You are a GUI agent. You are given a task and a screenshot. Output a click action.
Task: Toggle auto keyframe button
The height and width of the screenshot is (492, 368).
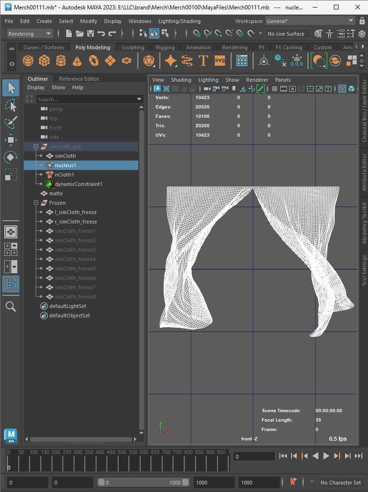coord(294,482)
